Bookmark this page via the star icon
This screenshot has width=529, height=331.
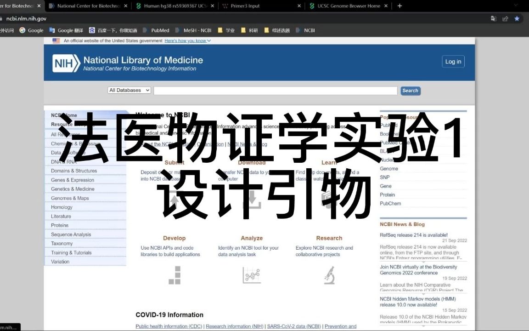pyautogui.click(x=517, y=17)
